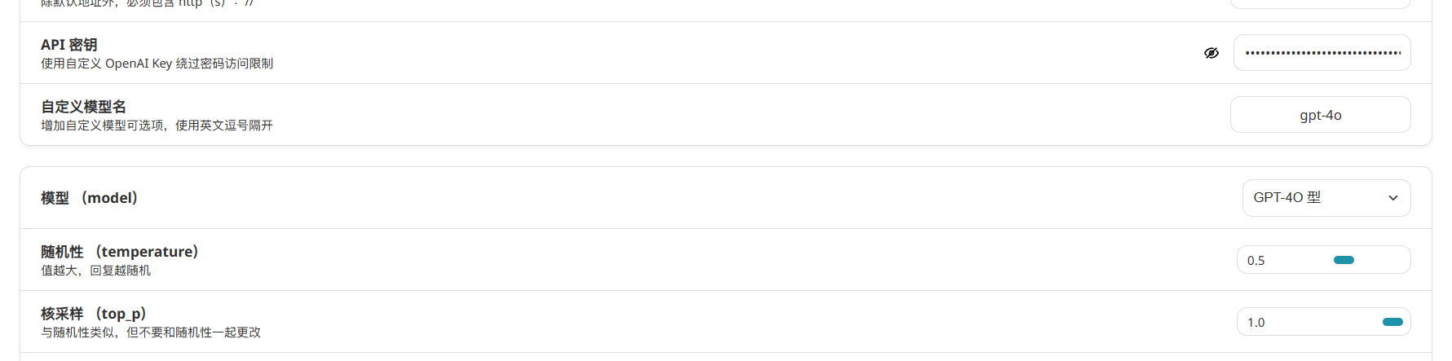The width and height of the screenshot is (1452, 361).
Task: Click the 1.0 top_p value
Action: coord(1256,323)
